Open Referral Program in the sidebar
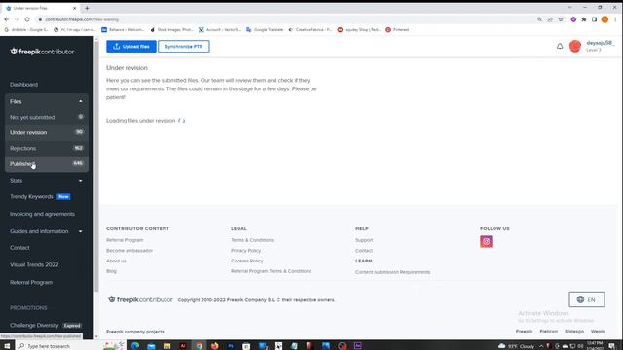The image size is (623, 350). (x=31, y=283)
